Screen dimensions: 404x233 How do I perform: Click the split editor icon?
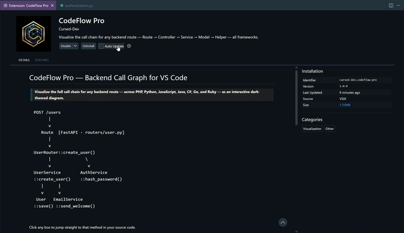391,6
